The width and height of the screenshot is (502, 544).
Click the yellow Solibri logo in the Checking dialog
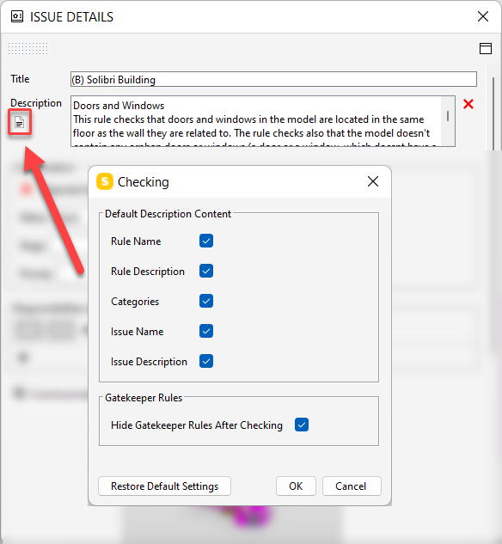pos(105,181)
